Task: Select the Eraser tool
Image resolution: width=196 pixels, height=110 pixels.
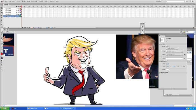Action: coord(2,44)
